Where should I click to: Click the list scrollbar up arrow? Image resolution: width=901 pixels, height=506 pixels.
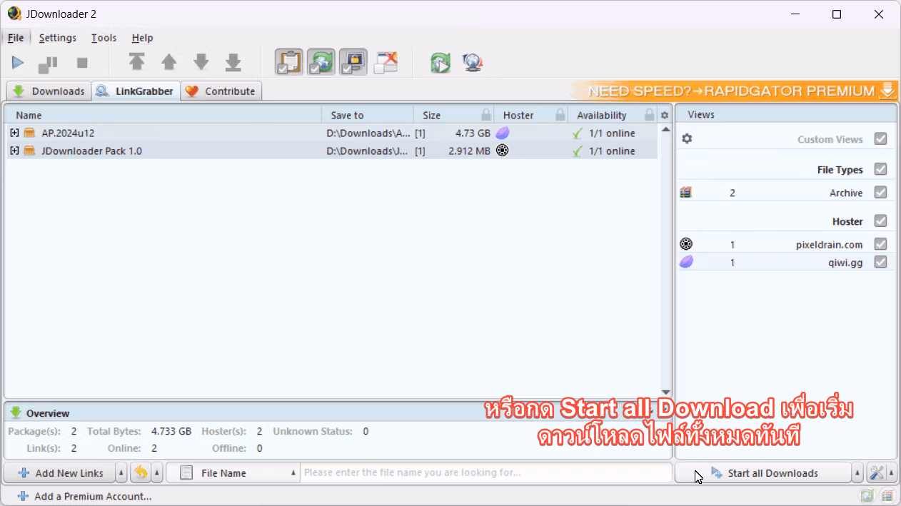click(x=665, y=129)
